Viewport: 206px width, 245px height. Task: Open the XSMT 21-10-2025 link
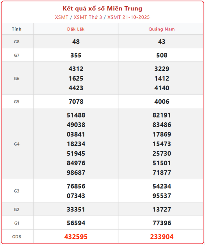click(128, 17)
